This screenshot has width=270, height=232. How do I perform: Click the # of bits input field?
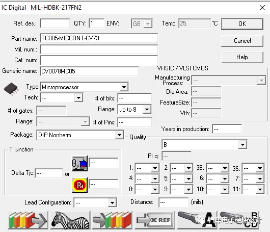tap(134, 98)
